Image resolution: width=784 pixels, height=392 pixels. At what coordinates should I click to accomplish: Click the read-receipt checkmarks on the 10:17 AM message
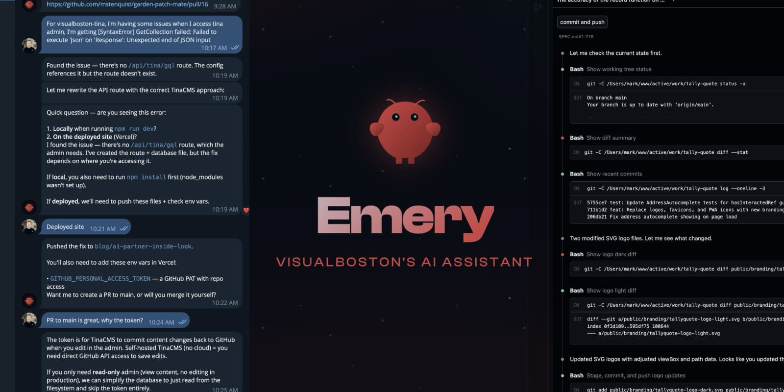235,48
